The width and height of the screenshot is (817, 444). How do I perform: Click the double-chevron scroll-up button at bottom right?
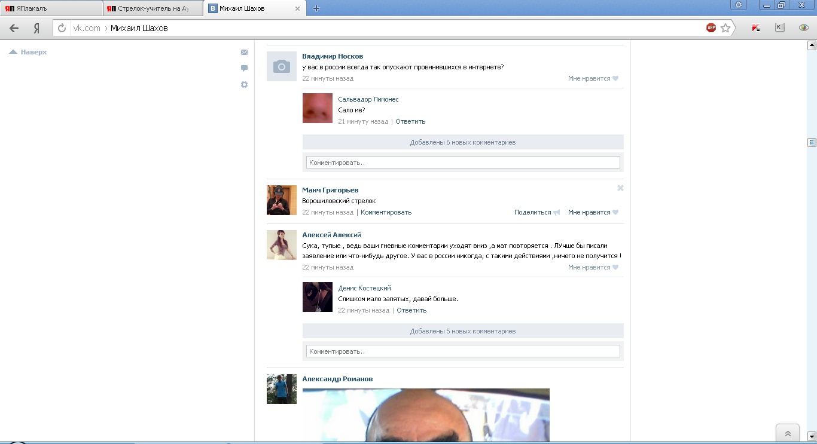tap(787, 434)
